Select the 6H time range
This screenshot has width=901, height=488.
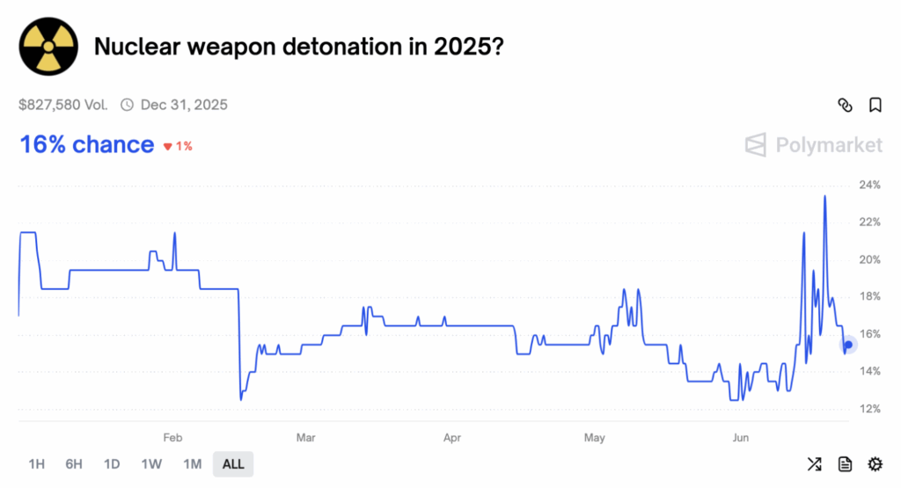pyautogui.click(x=74, y=464)
